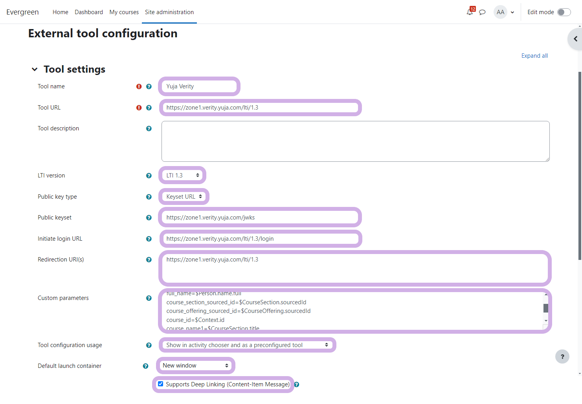The height and width of the screenshot is (404, 582).
Task: Open the LTI version dropdown
Action: (x=182, y=175)
